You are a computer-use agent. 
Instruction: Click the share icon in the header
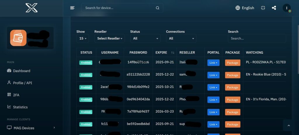274,8
